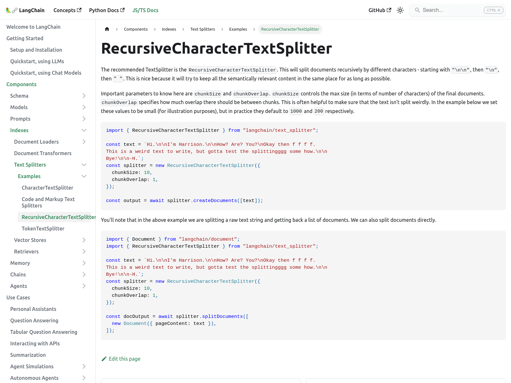Screen dimensions: 511x383
Task: Click the CTRL K shortcut badge
Action: point(493,10)
